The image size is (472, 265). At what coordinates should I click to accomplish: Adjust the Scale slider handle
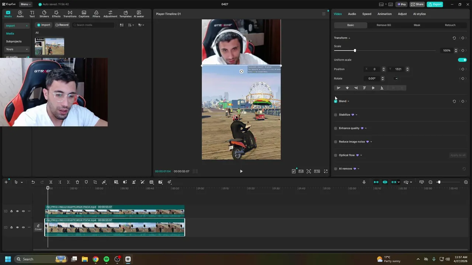point(355,50)
